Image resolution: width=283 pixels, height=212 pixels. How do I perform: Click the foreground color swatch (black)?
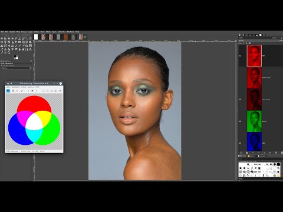click(x=15, y=56)
